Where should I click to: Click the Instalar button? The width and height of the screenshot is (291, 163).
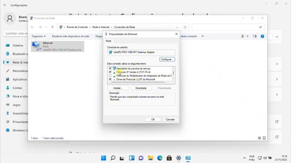point(118,88)
